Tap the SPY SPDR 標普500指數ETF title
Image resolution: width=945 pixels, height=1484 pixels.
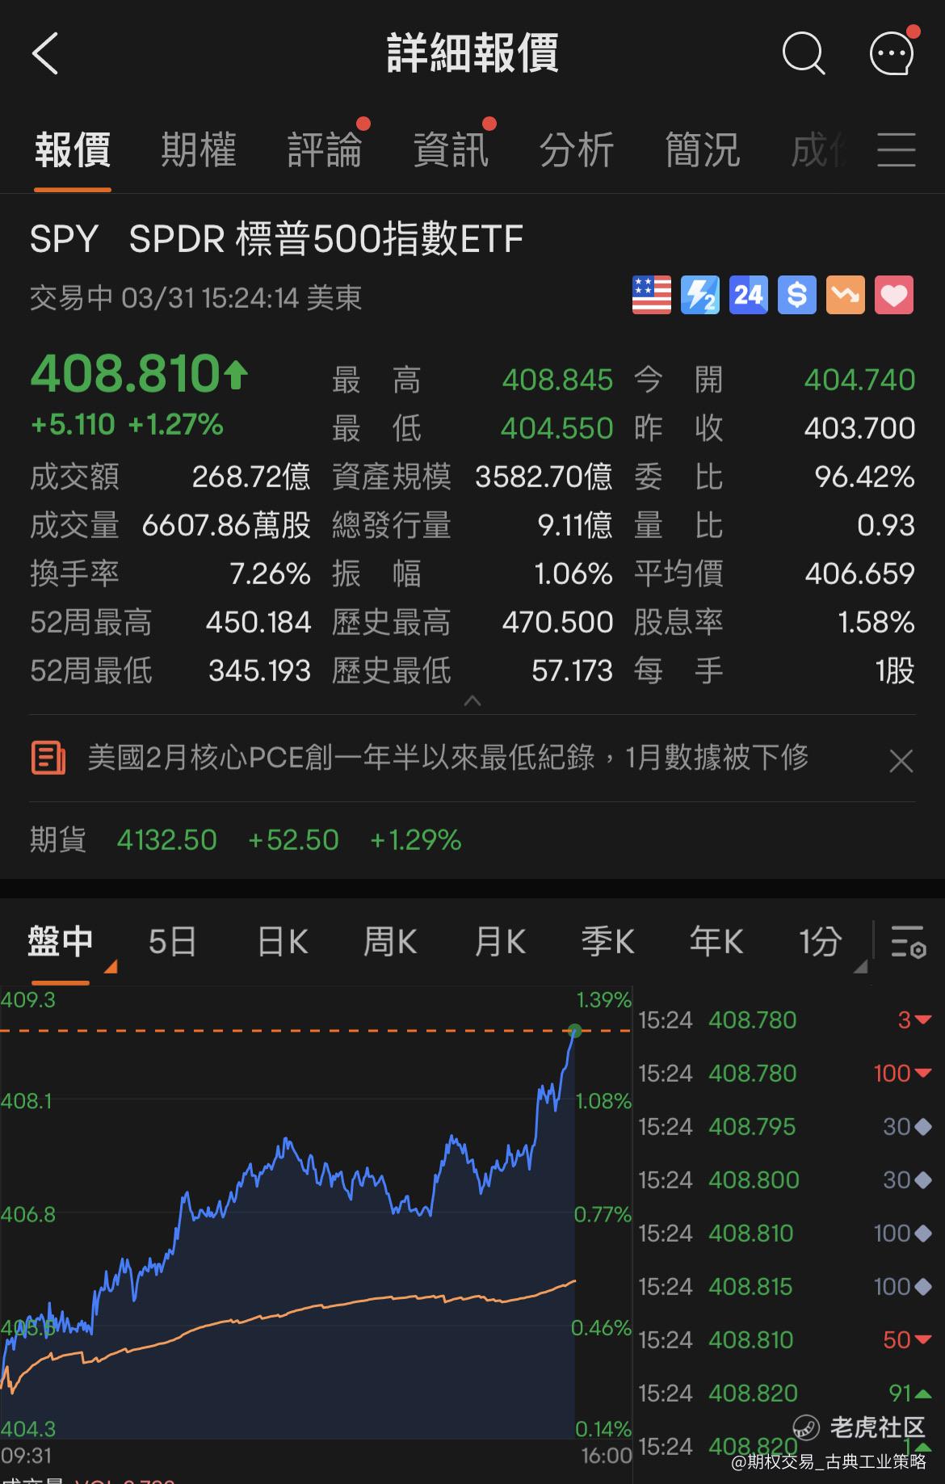tap(276, 239)
